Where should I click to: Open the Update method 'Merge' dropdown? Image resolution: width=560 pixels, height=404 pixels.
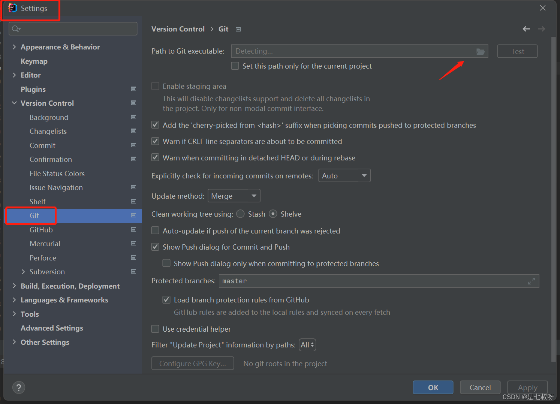(x=234, y=196)
